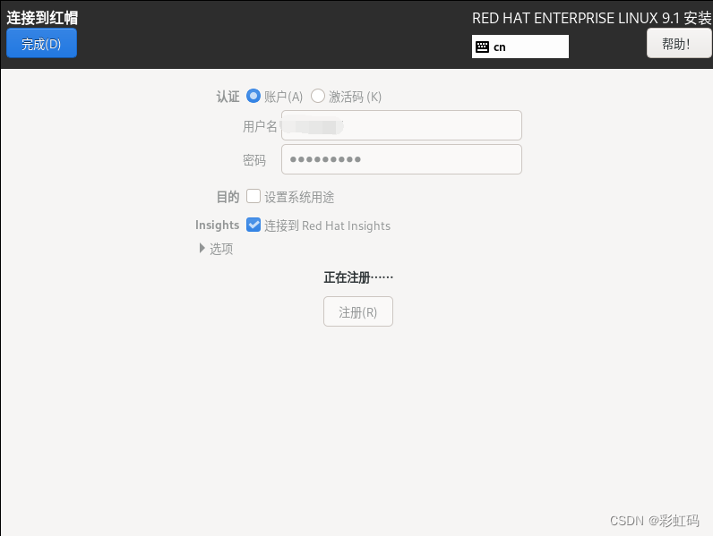The width and height of the screenshot is (713, 536).
Task: Click the 认证 authentication label
Action: [228, 97]
